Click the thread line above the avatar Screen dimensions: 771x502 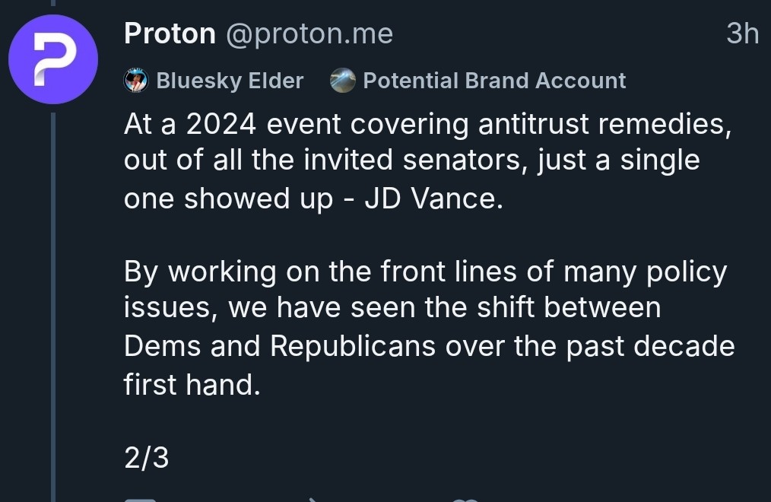pyautogui.click(x=53, y=3)
